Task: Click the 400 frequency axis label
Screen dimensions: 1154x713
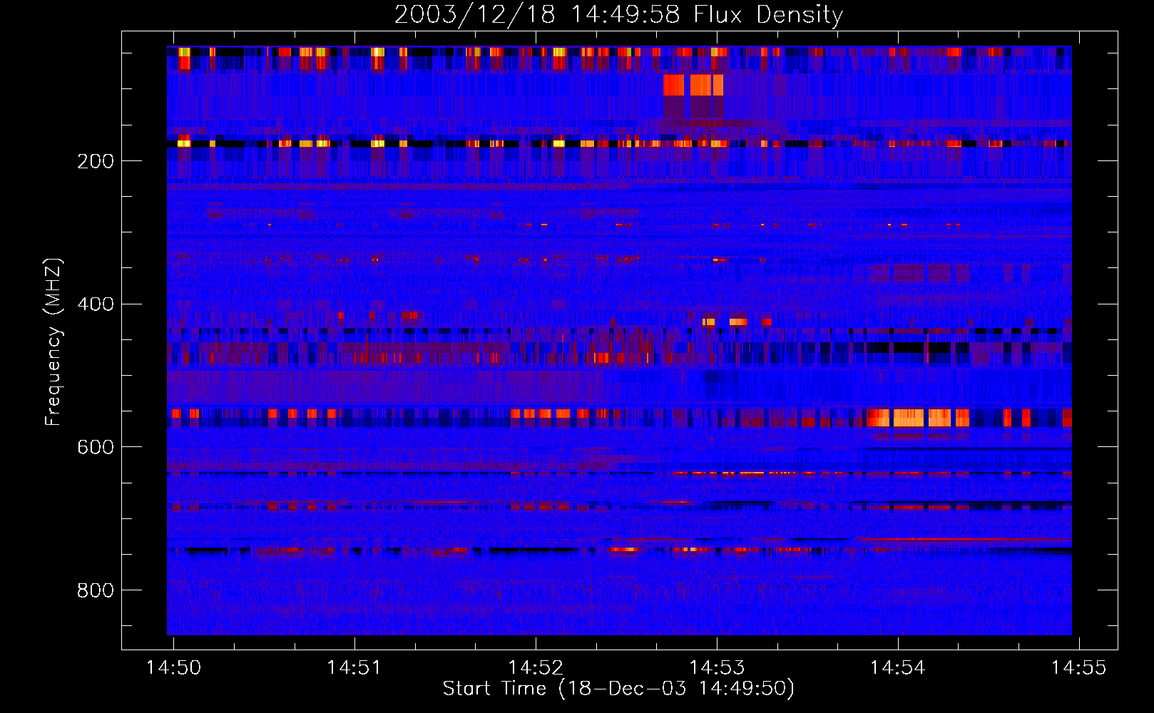Action: pos(96,304)
